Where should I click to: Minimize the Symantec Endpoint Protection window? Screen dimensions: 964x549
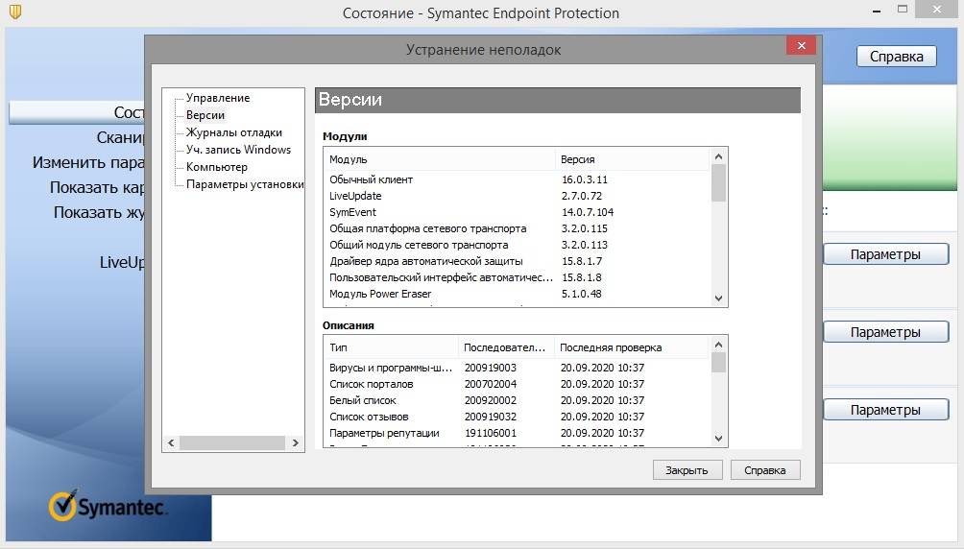pyautogui.click(x=877, y=11)
